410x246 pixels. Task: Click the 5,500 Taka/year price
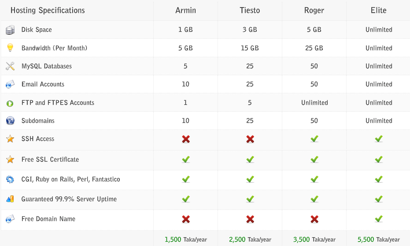379,239
